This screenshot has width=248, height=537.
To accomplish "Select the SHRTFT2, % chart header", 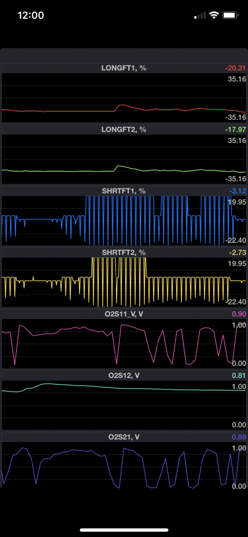I will click(124, 252).
